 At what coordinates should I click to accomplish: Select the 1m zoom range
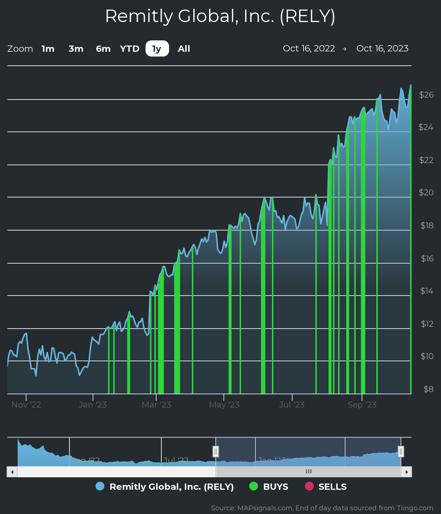coord(48,48)
